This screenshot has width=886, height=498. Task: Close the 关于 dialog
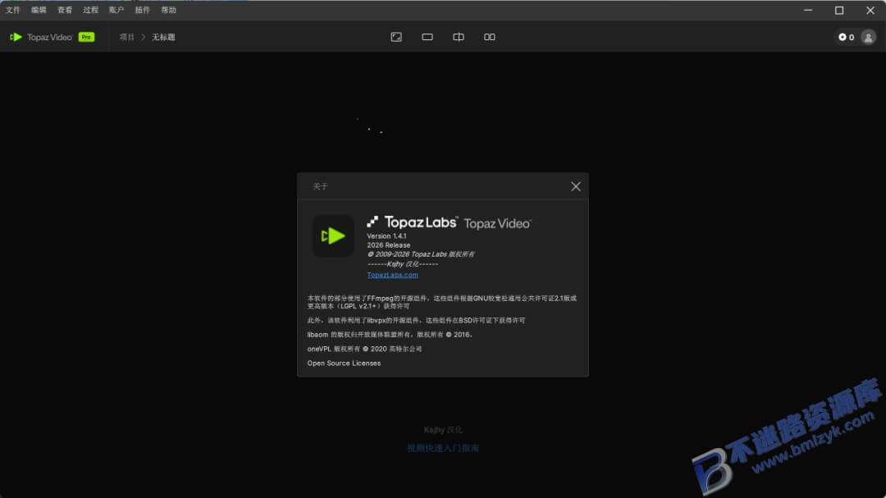tap(575, 186)
